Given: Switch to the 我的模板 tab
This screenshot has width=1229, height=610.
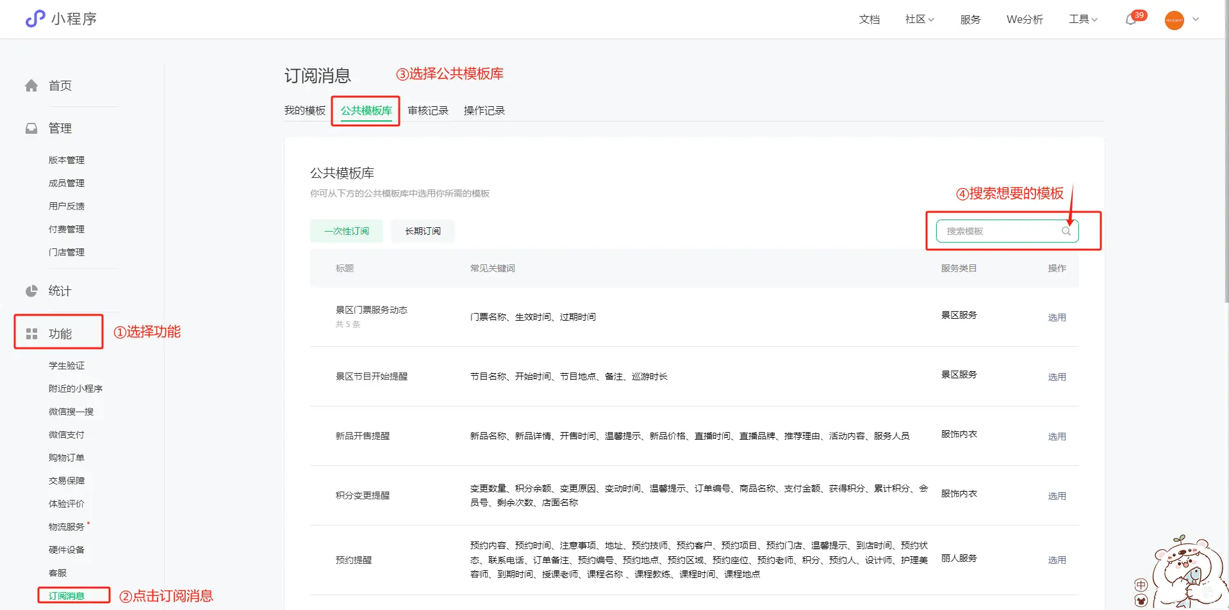Looking at the screenshot, I should (305, 111).
